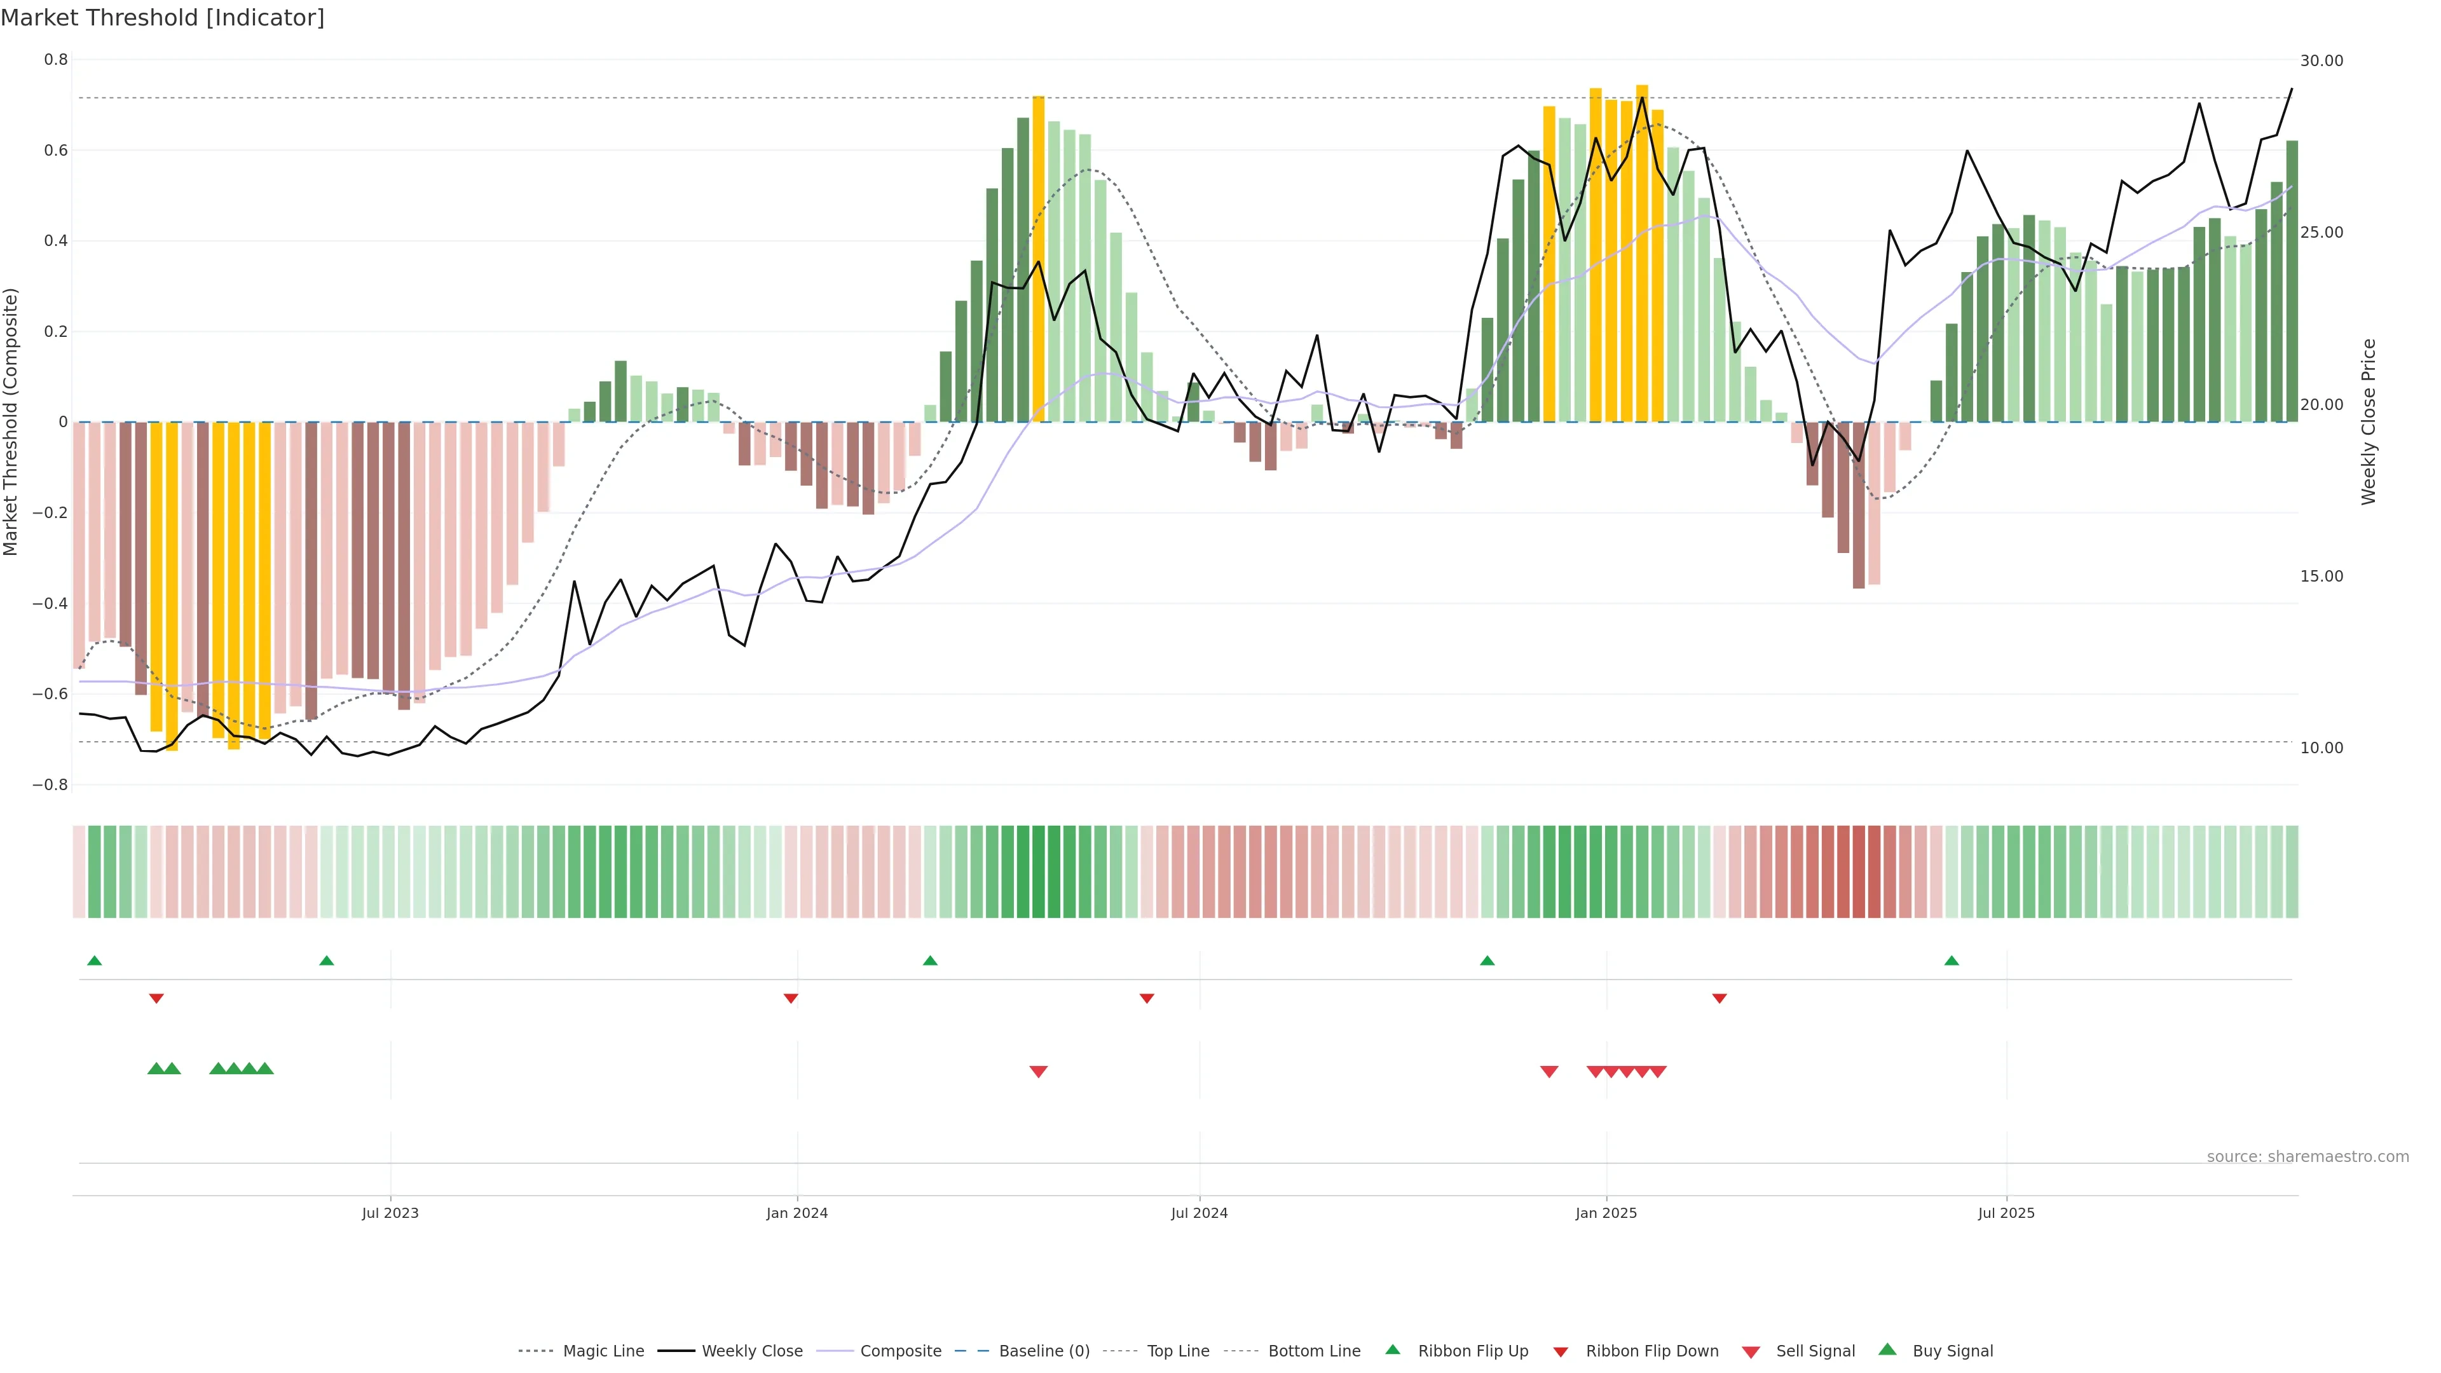The height and width of the screenshot is (1373, 2441).
Task: Click the Ribbon Flip Down legend icon
Action: [1561, 1352]
